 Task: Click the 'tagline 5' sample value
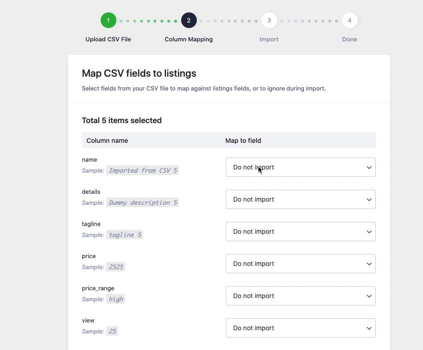point(125,235)
